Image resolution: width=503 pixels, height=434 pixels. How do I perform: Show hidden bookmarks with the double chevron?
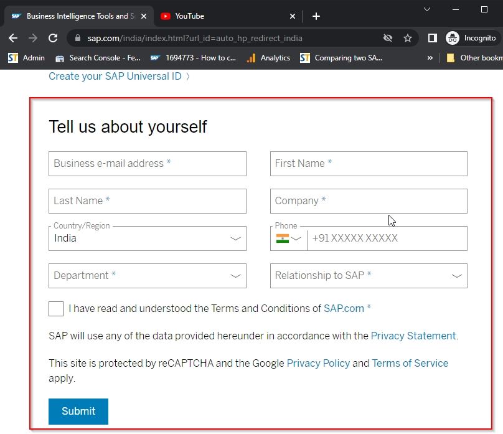430,58
